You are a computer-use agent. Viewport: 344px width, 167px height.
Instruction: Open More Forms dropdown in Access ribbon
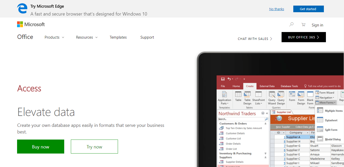pyautogui.click(x=326, y=102)
